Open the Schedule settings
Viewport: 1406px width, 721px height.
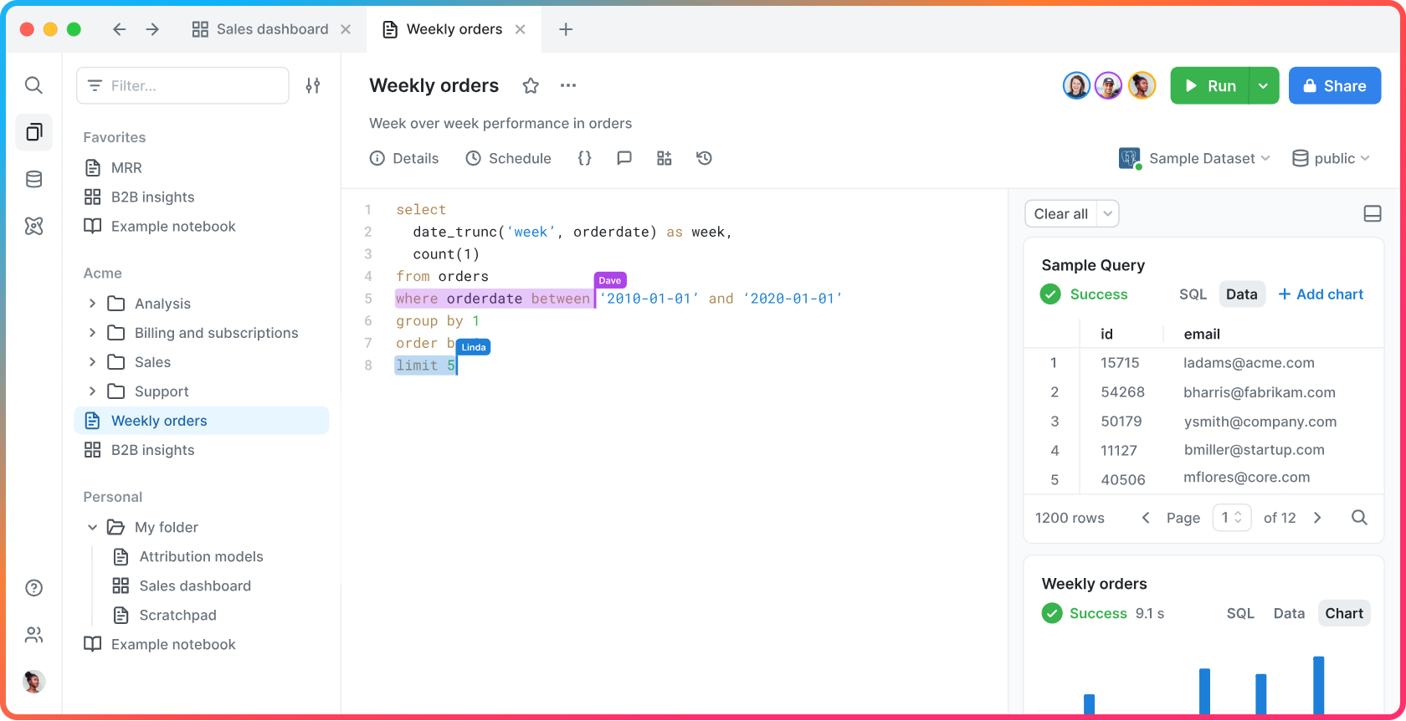[x=509, y=158]
